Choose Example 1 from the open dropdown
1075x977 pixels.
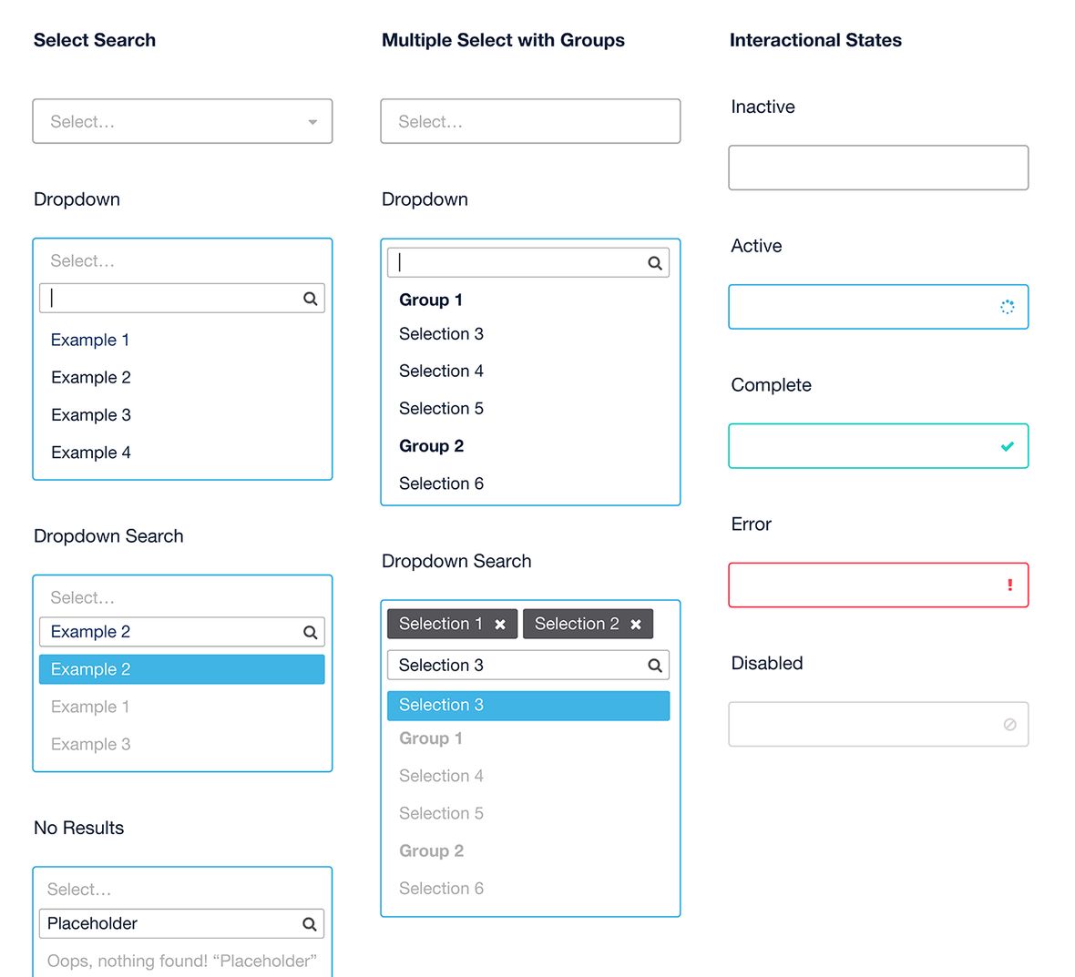pyautogui.click(x=90, y=340)
